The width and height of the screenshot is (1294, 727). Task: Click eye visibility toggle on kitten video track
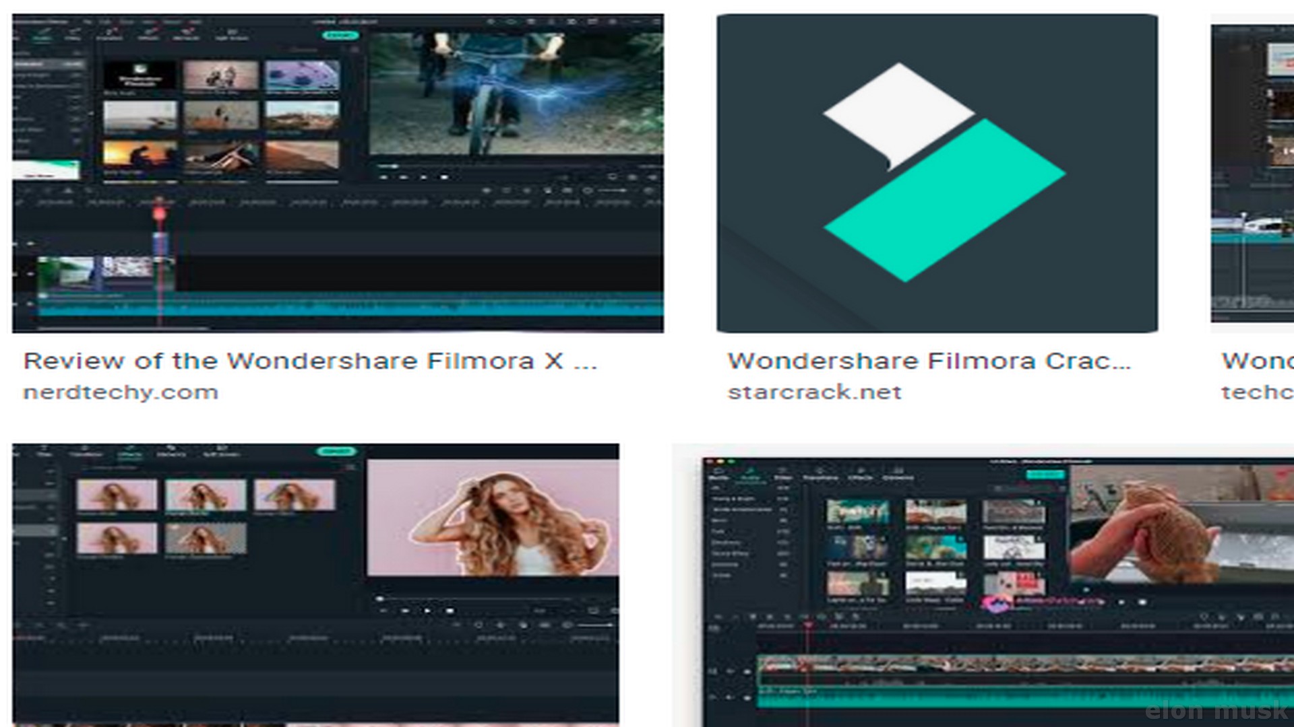pos(747,672)
